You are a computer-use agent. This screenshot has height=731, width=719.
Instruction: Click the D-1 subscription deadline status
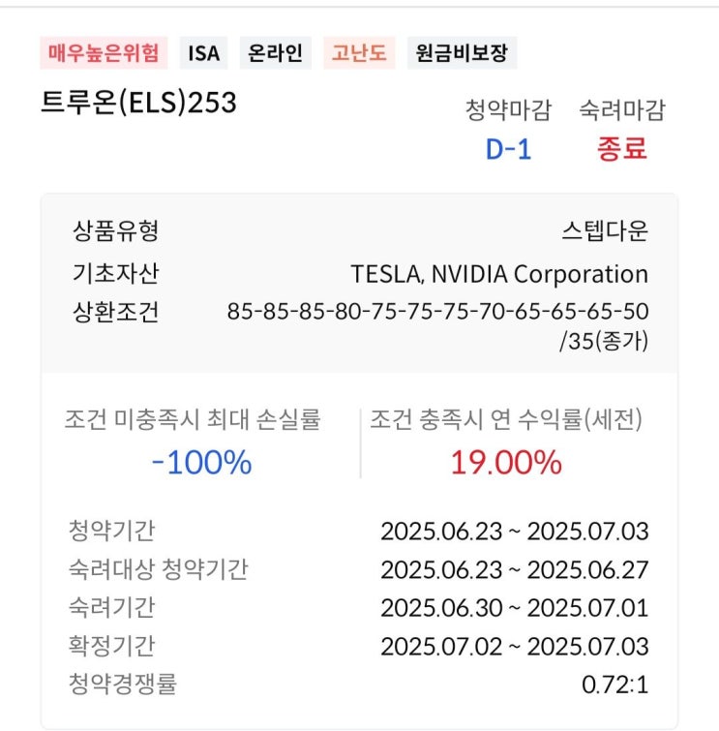[x=508, y=149]
